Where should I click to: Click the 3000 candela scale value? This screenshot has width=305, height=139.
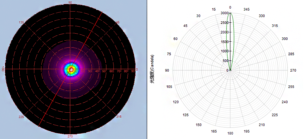coord(224,13)
